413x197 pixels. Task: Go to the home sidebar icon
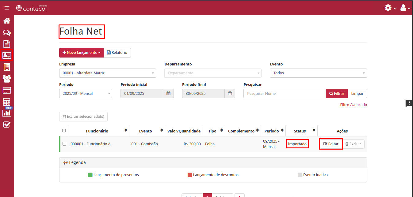coord(7,21)
